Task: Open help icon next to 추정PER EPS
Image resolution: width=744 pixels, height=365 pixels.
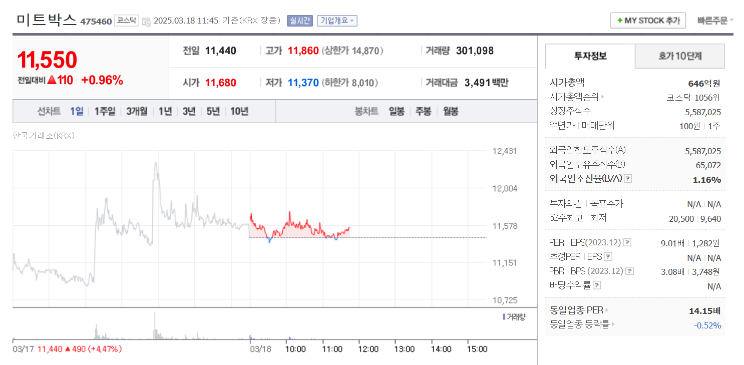Action: 608,257
